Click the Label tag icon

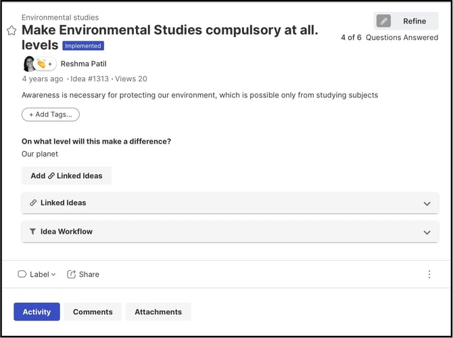[x=22, y=274]
